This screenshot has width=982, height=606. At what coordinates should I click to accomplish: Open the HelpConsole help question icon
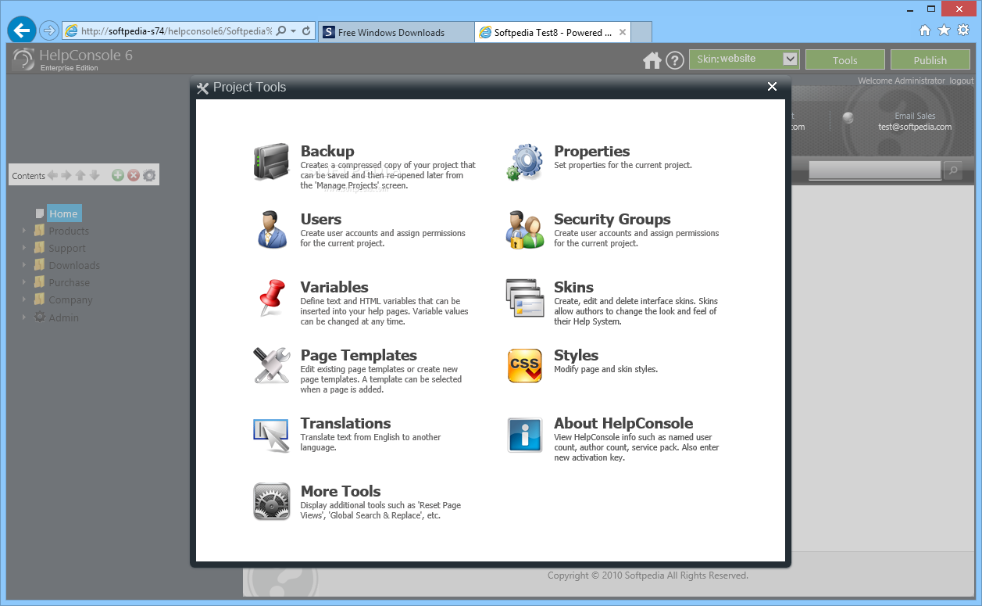[675, 60]
